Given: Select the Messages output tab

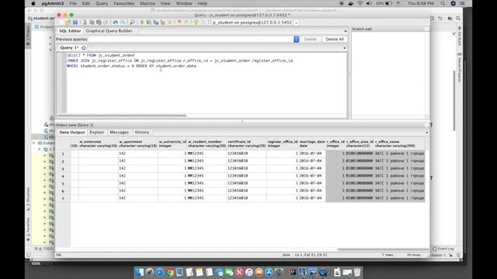Looking at the screenshot, I should [x=119, y=133].
